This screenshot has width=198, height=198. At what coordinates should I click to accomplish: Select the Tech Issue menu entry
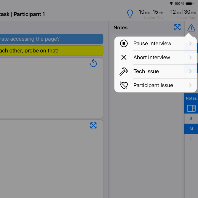pyautogui.click(x=155, y=71)
